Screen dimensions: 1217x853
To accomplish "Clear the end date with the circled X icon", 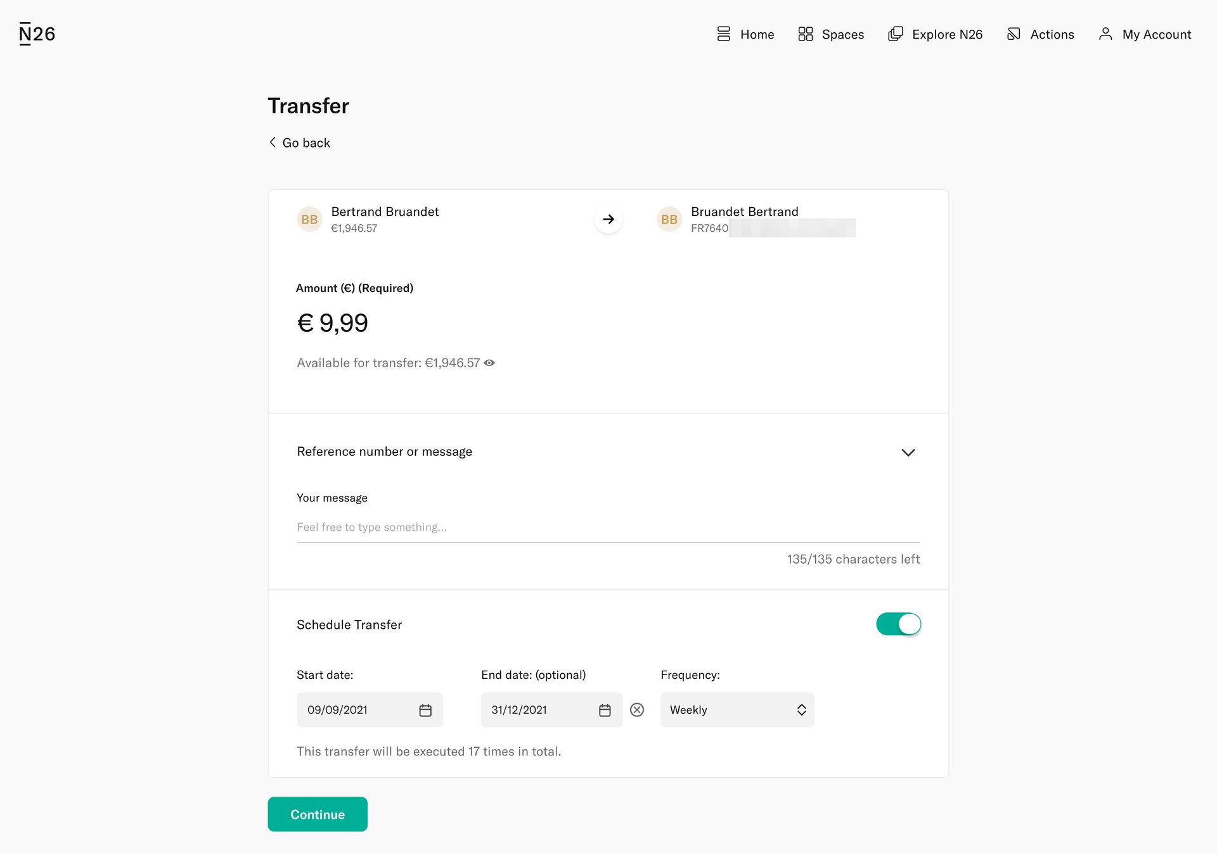I will pyautogui.click(x=637, y=710).
